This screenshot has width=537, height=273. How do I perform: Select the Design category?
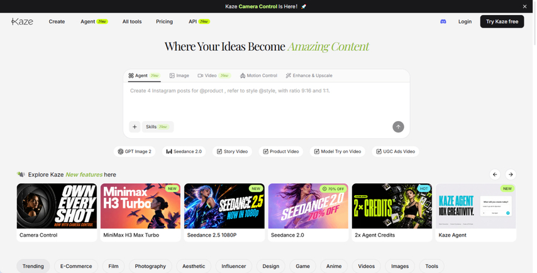click(x=271, y=266)
